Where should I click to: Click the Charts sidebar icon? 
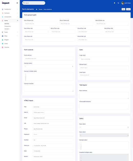3,44
